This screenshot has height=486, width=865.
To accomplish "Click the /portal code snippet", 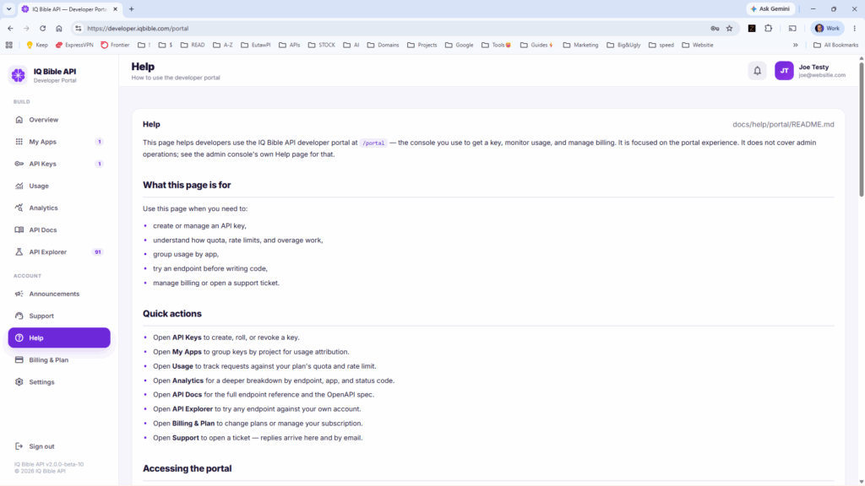I will [x=373, y=143].
